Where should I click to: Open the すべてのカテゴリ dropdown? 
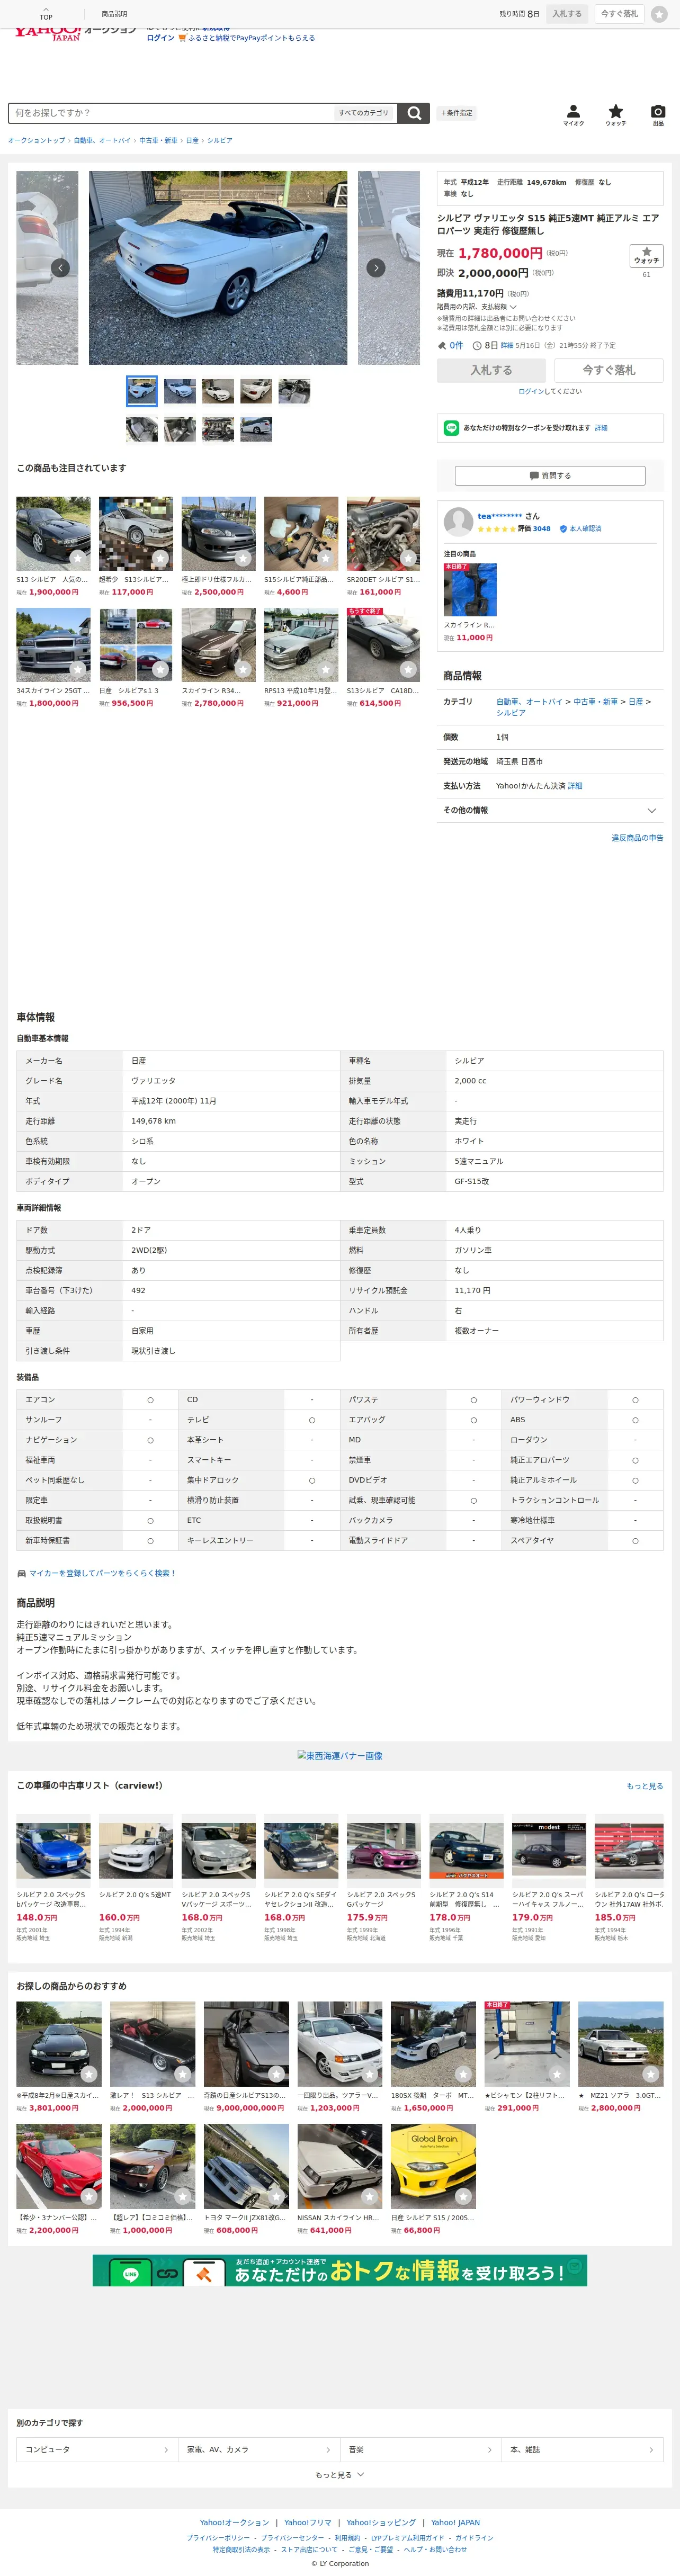tap(363, 113)
